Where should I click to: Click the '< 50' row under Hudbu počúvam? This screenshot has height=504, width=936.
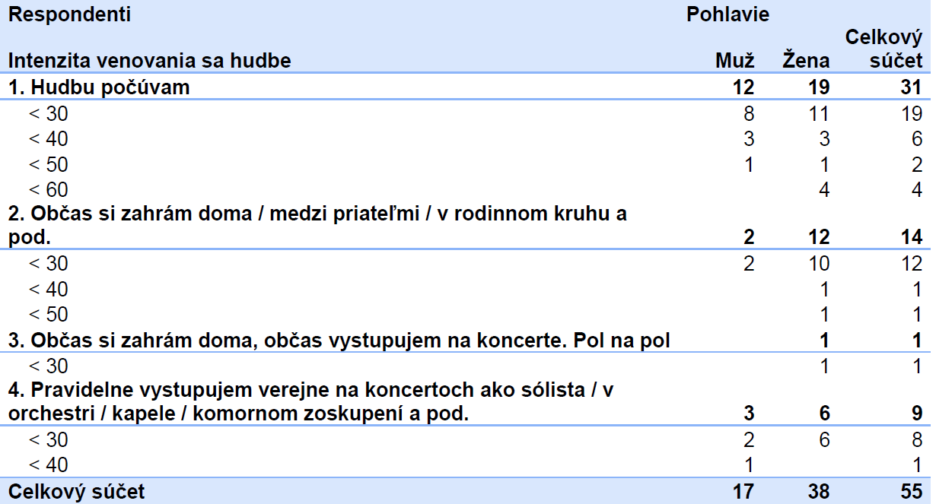[x=466, y=163]
